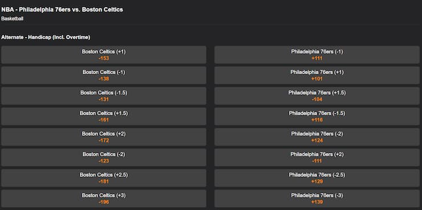Viewport: 422px width, 210px height.
Task: Choose Philadelphia 76ers (+2) at -111
Action: coord(316,157)
